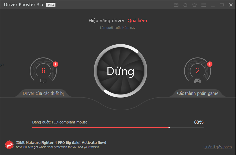
Task: Open the toolbox briefcase icon
Action: tap(176, 5)
